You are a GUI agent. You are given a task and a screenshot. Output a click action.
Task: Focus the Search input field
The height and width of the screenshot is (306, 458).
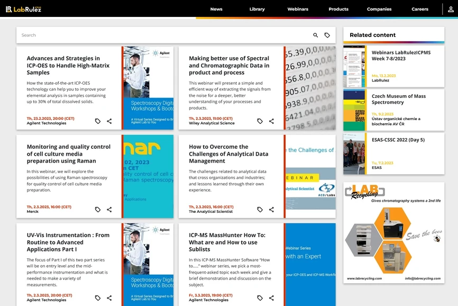163,35
